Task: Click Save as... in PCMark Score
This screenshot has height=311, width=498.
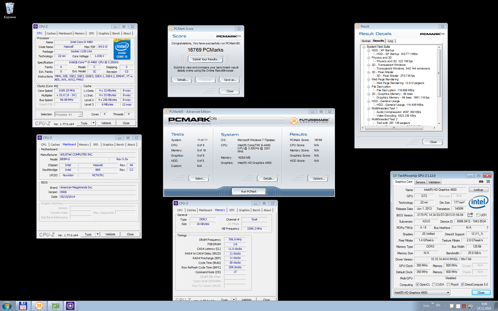Action: [230, 80]
